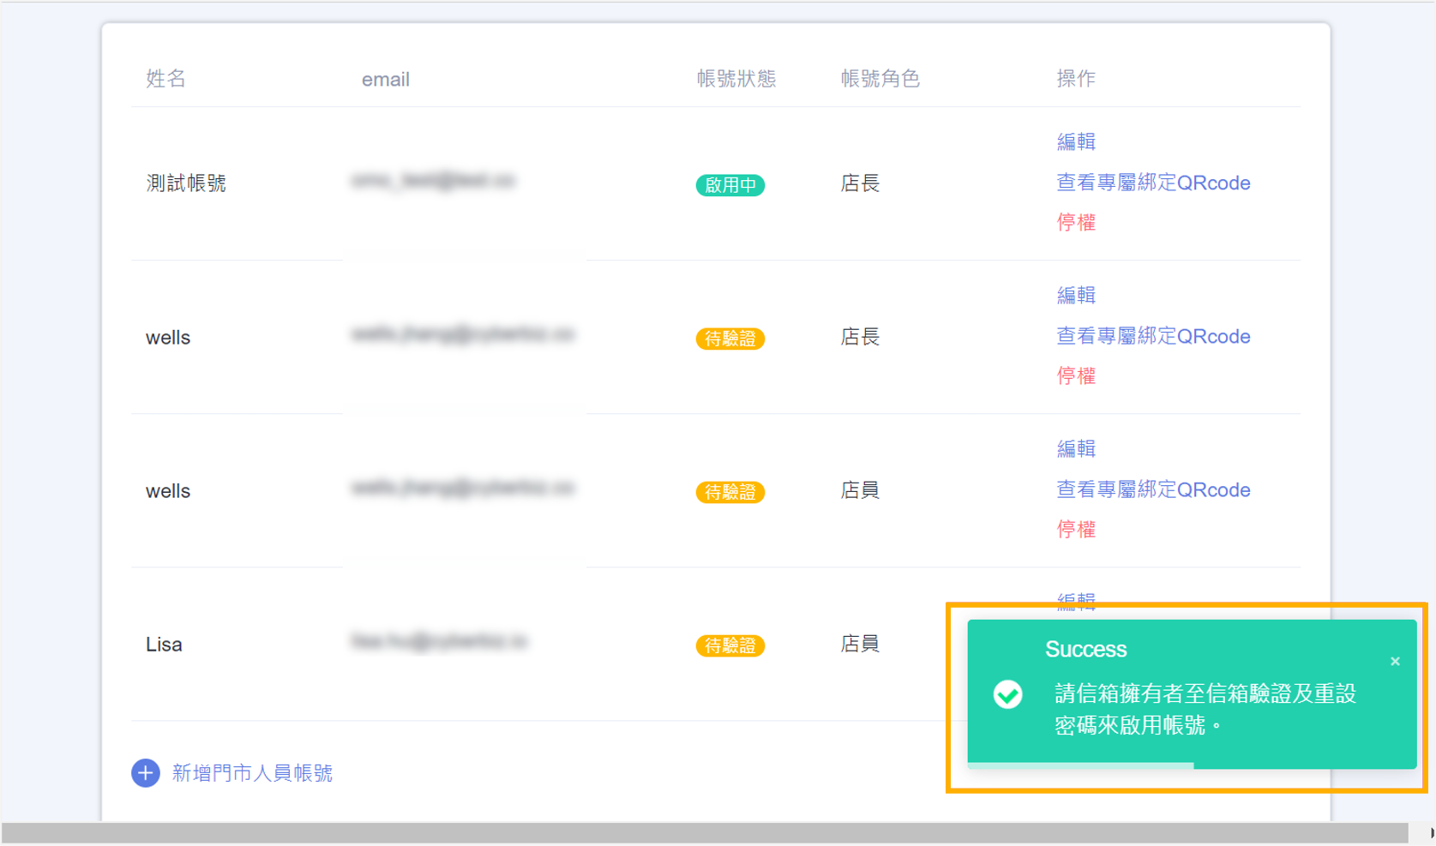
Task: Select the name 測試帳號
Action: coord(186,183)
